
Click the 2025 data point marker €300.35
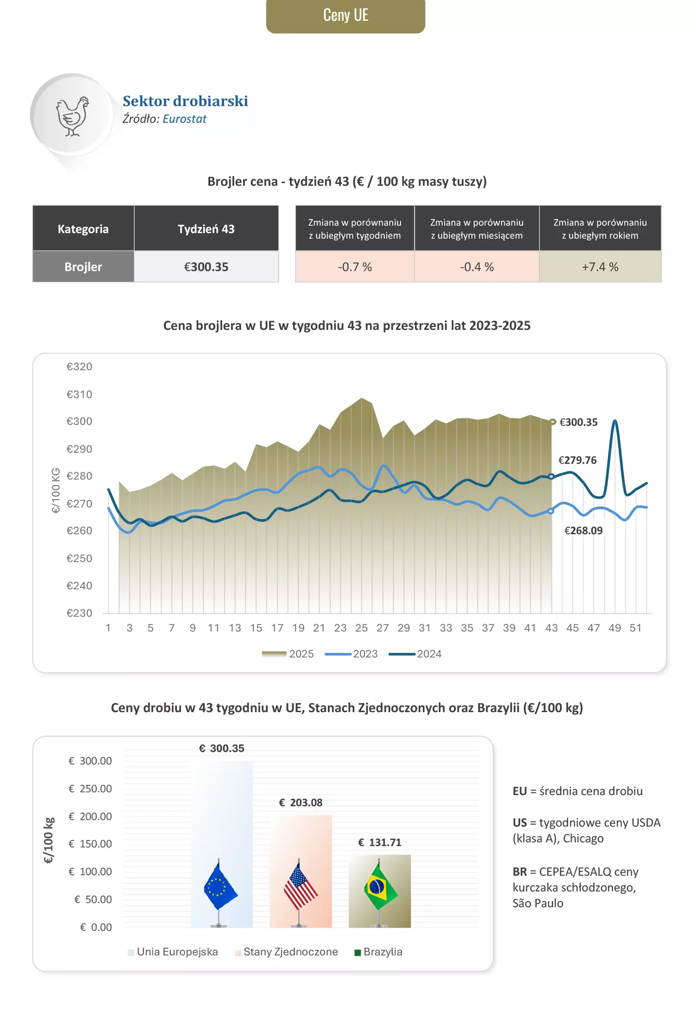(x=552, y=422)
